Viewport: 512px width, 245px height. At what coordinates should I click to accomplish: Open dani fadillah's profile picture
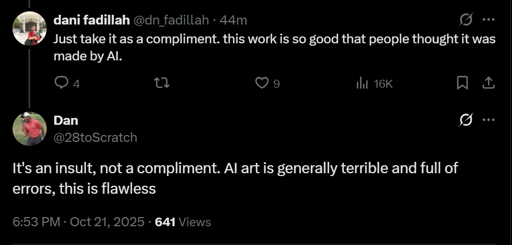coord(29,28)
